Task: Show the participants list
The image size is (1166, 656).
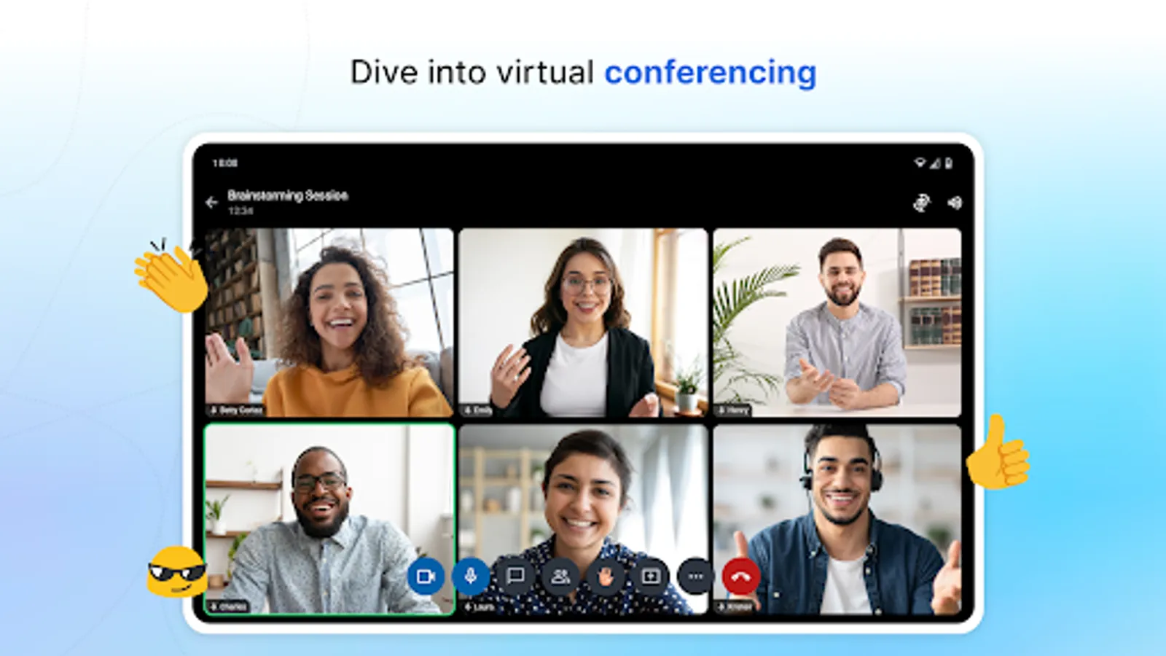Action: [x=560, y=577]
